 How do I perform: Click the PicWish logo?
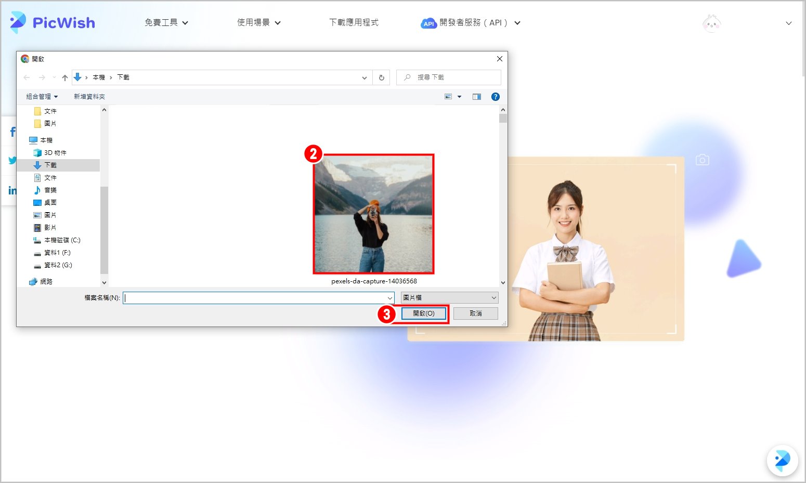pyautogui.click(x=53, y=22)
